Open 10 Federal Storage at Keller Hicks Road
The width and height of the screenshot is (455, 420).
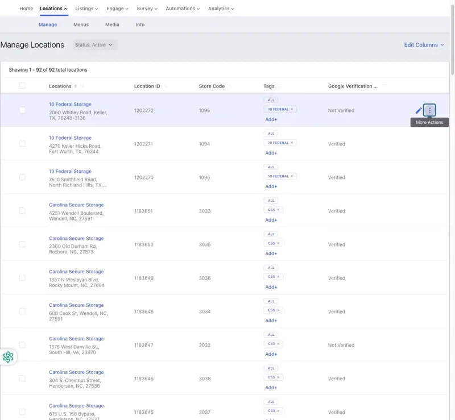click(70, 138)
